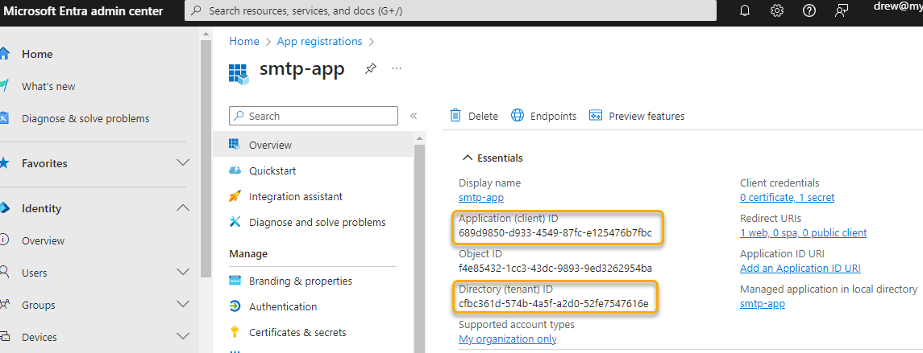Click the blade menu Search field
Image resolution: width=923 pixels, height=353 pixels.
(313, 116)
